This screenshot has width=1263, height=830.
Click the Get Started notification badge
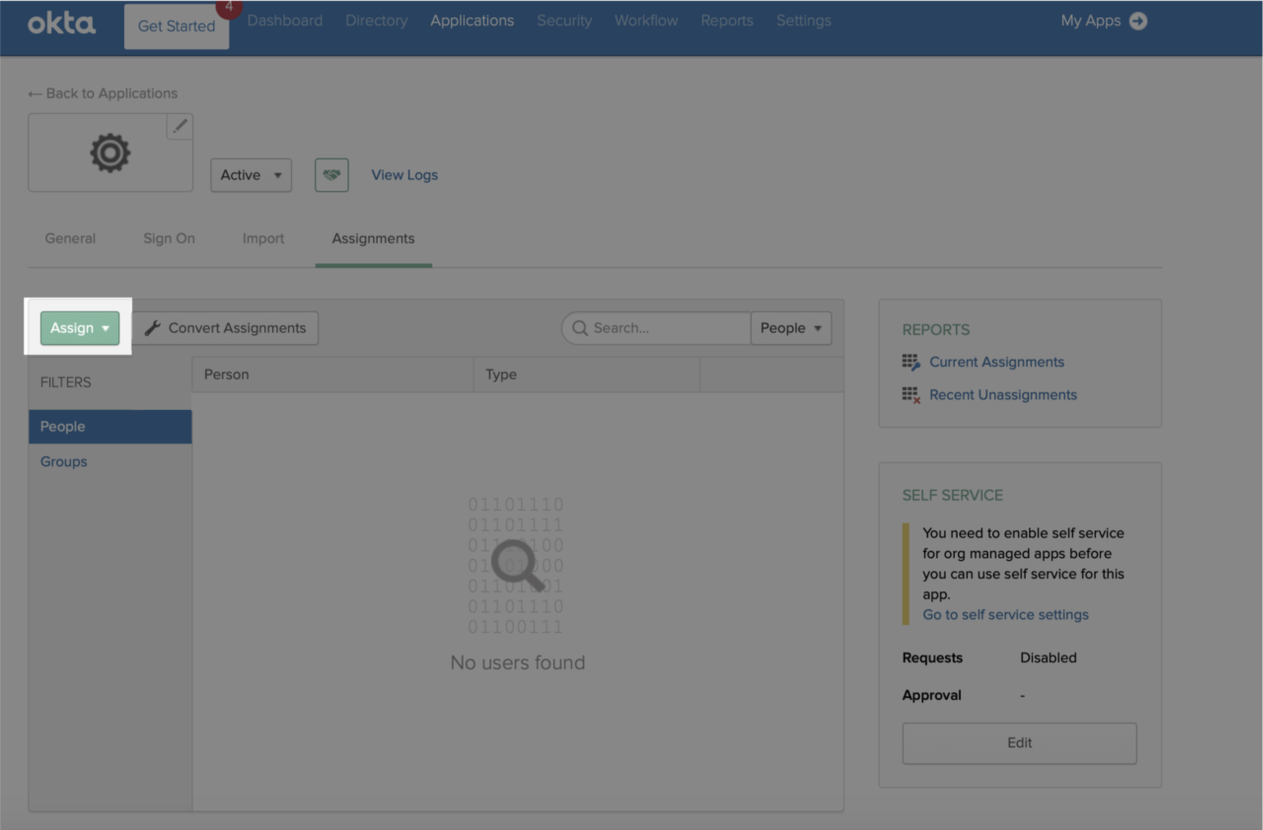click(x=228, y=7)
